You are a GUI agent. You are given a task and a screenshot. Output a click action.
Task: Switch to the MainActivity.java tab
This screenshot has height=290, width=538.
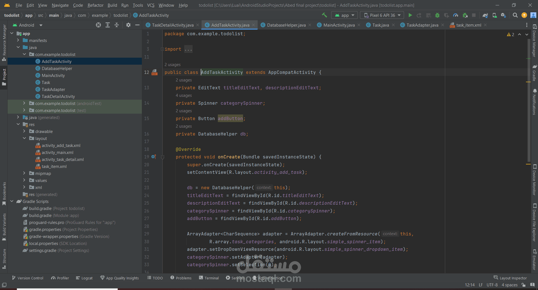click(339, 25)
